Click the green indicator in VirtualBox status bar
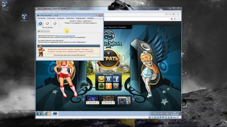The height and width of the screenshot is (127, 227). point(168,117)
